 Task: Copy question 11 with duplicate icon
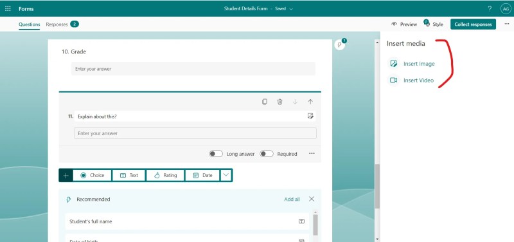[x=265, y=102]
